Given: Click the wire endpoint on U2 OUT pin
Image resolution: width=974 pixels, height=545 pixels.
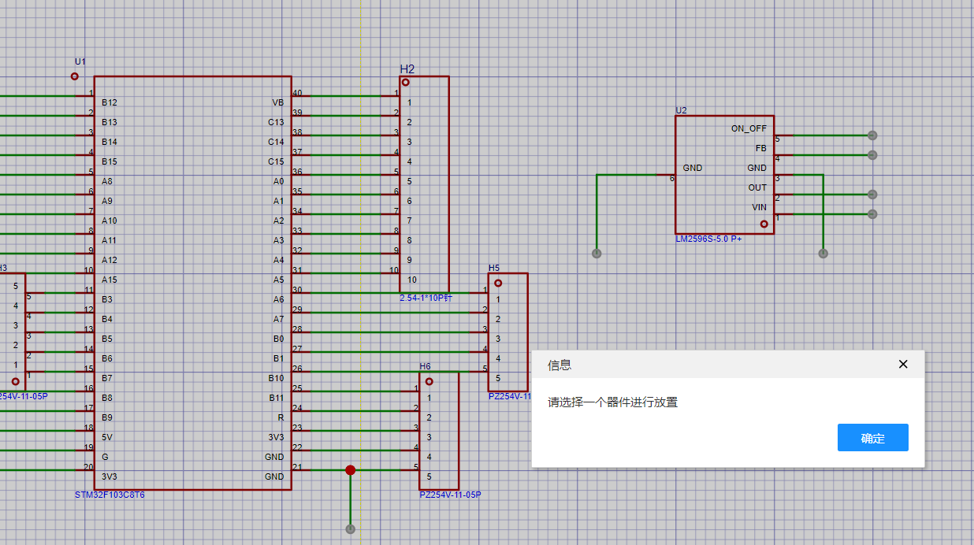Looking at the screenshot, I should click(872, 195).
